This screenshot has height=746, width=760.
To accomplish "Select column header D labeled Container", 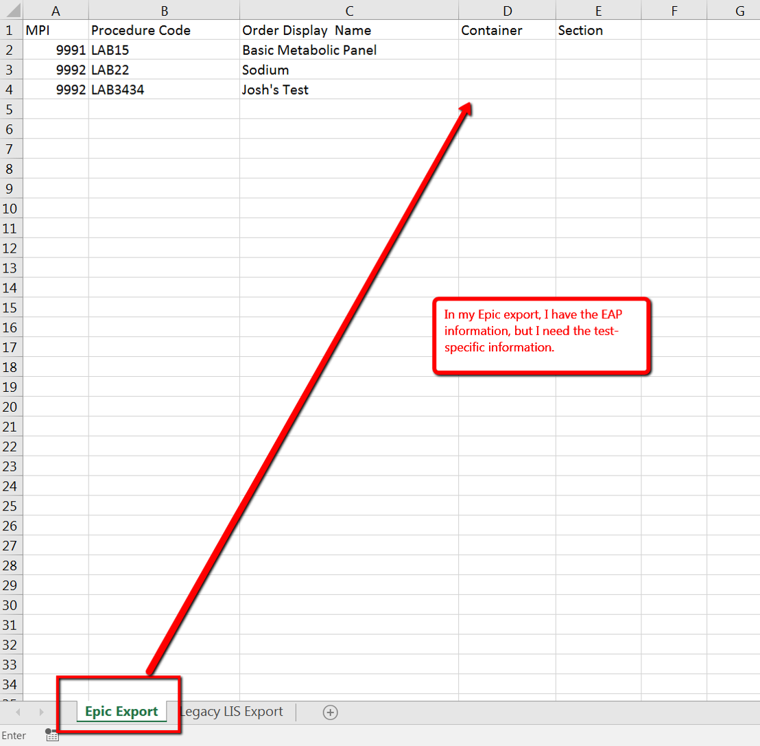I will 508,10.
